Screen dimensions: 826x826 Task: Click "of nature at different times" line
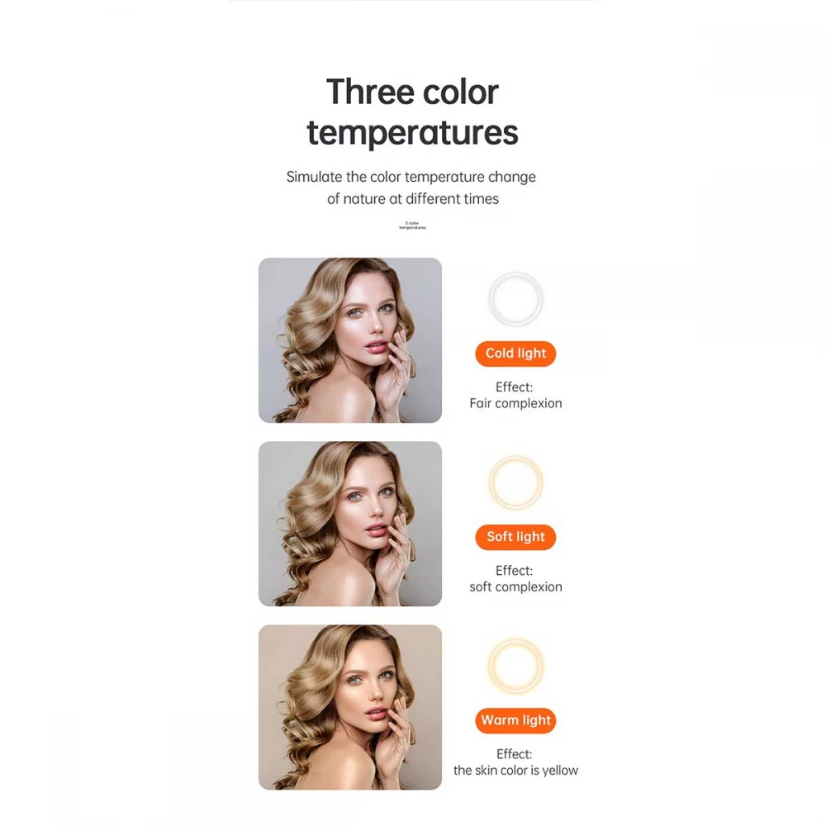[x=412, y=199]
